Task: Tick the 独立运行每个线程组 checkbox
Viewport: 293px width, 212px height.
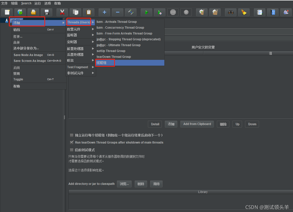Action: (72, 135)
